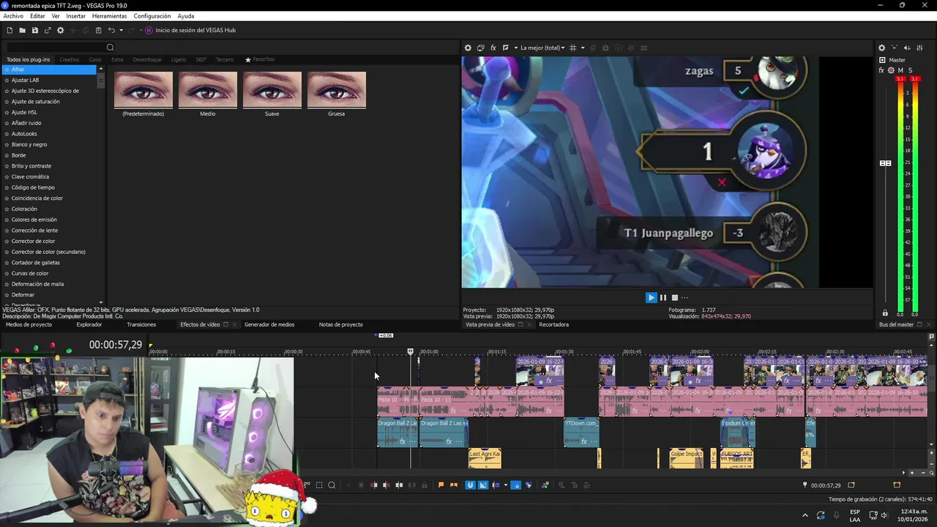Screen dimensions: 937x527
Task: Play the video preview
Action: [651, 297]
